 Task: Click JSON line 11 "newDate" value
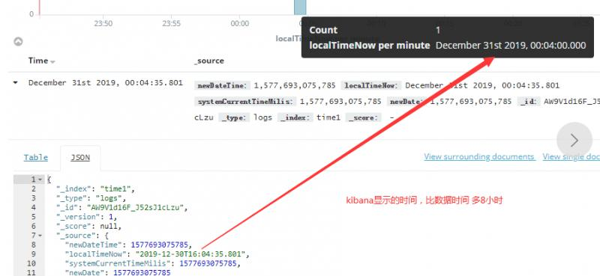pos(142,272)
